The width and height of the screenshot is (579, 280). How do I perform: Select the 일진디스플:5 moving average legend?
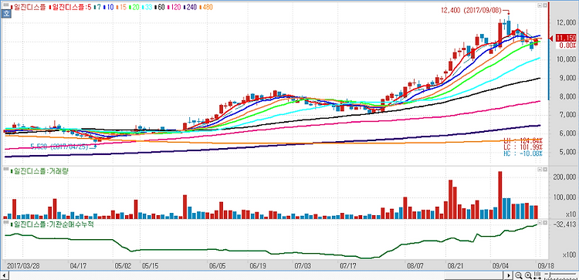click(x=70, y=7)
